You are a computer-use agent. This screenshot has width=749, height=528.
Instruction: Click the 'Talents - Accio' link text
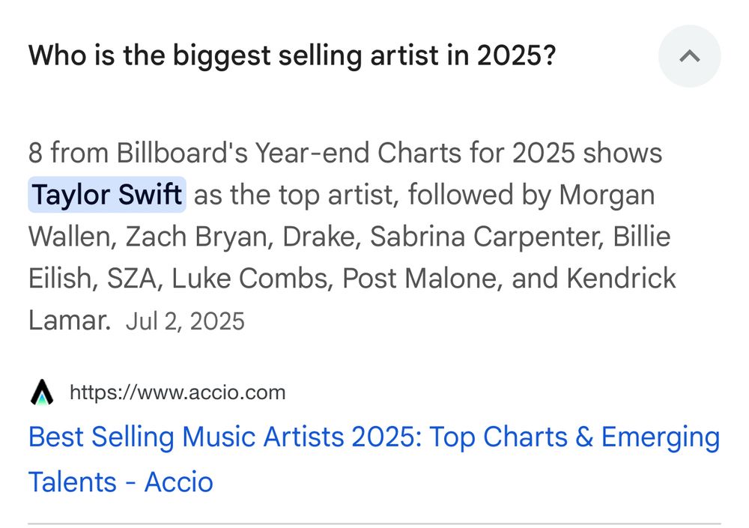121,482
